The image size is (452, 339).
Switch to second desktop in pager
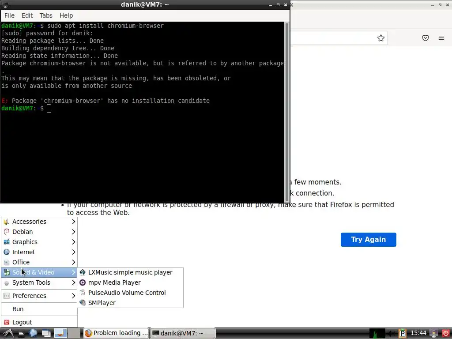pyautogui.click(x=74, y=333)
